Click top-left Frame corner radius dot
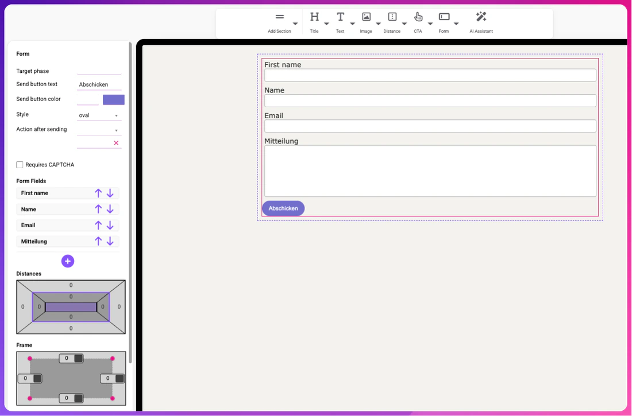Image resolution: width=632 pixels, height=416 pixels. point(29,359)
